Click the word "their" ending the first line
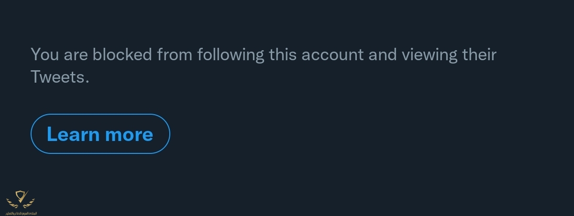 [x=479, y=54]
